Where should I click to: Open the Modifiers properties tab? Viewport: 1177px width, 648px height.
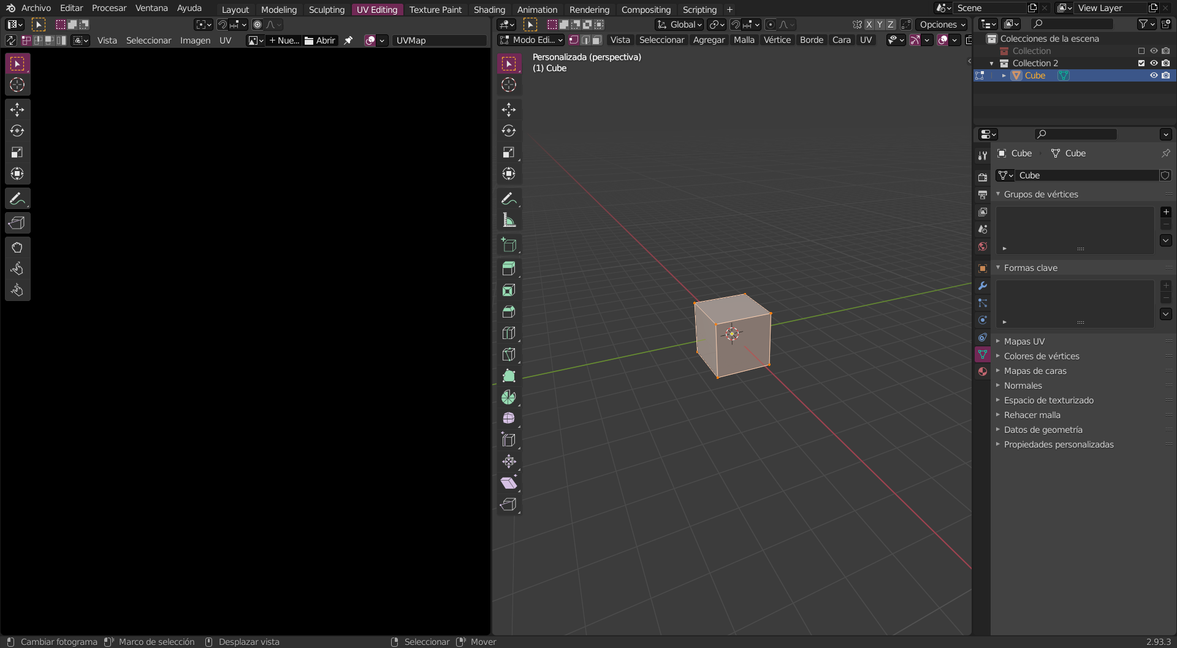[983, 286]
